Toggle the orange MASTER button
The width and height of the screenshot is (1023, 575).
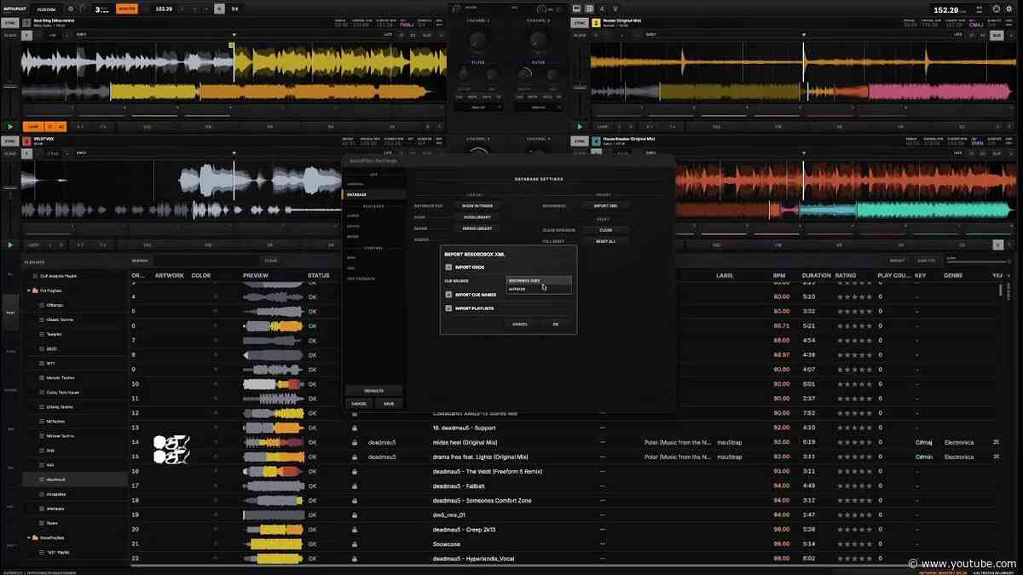126,9
